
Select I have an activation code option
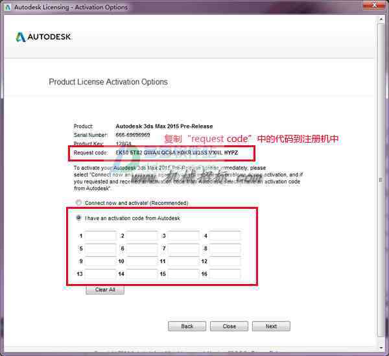pyautogui.click(x=78, y=218)
